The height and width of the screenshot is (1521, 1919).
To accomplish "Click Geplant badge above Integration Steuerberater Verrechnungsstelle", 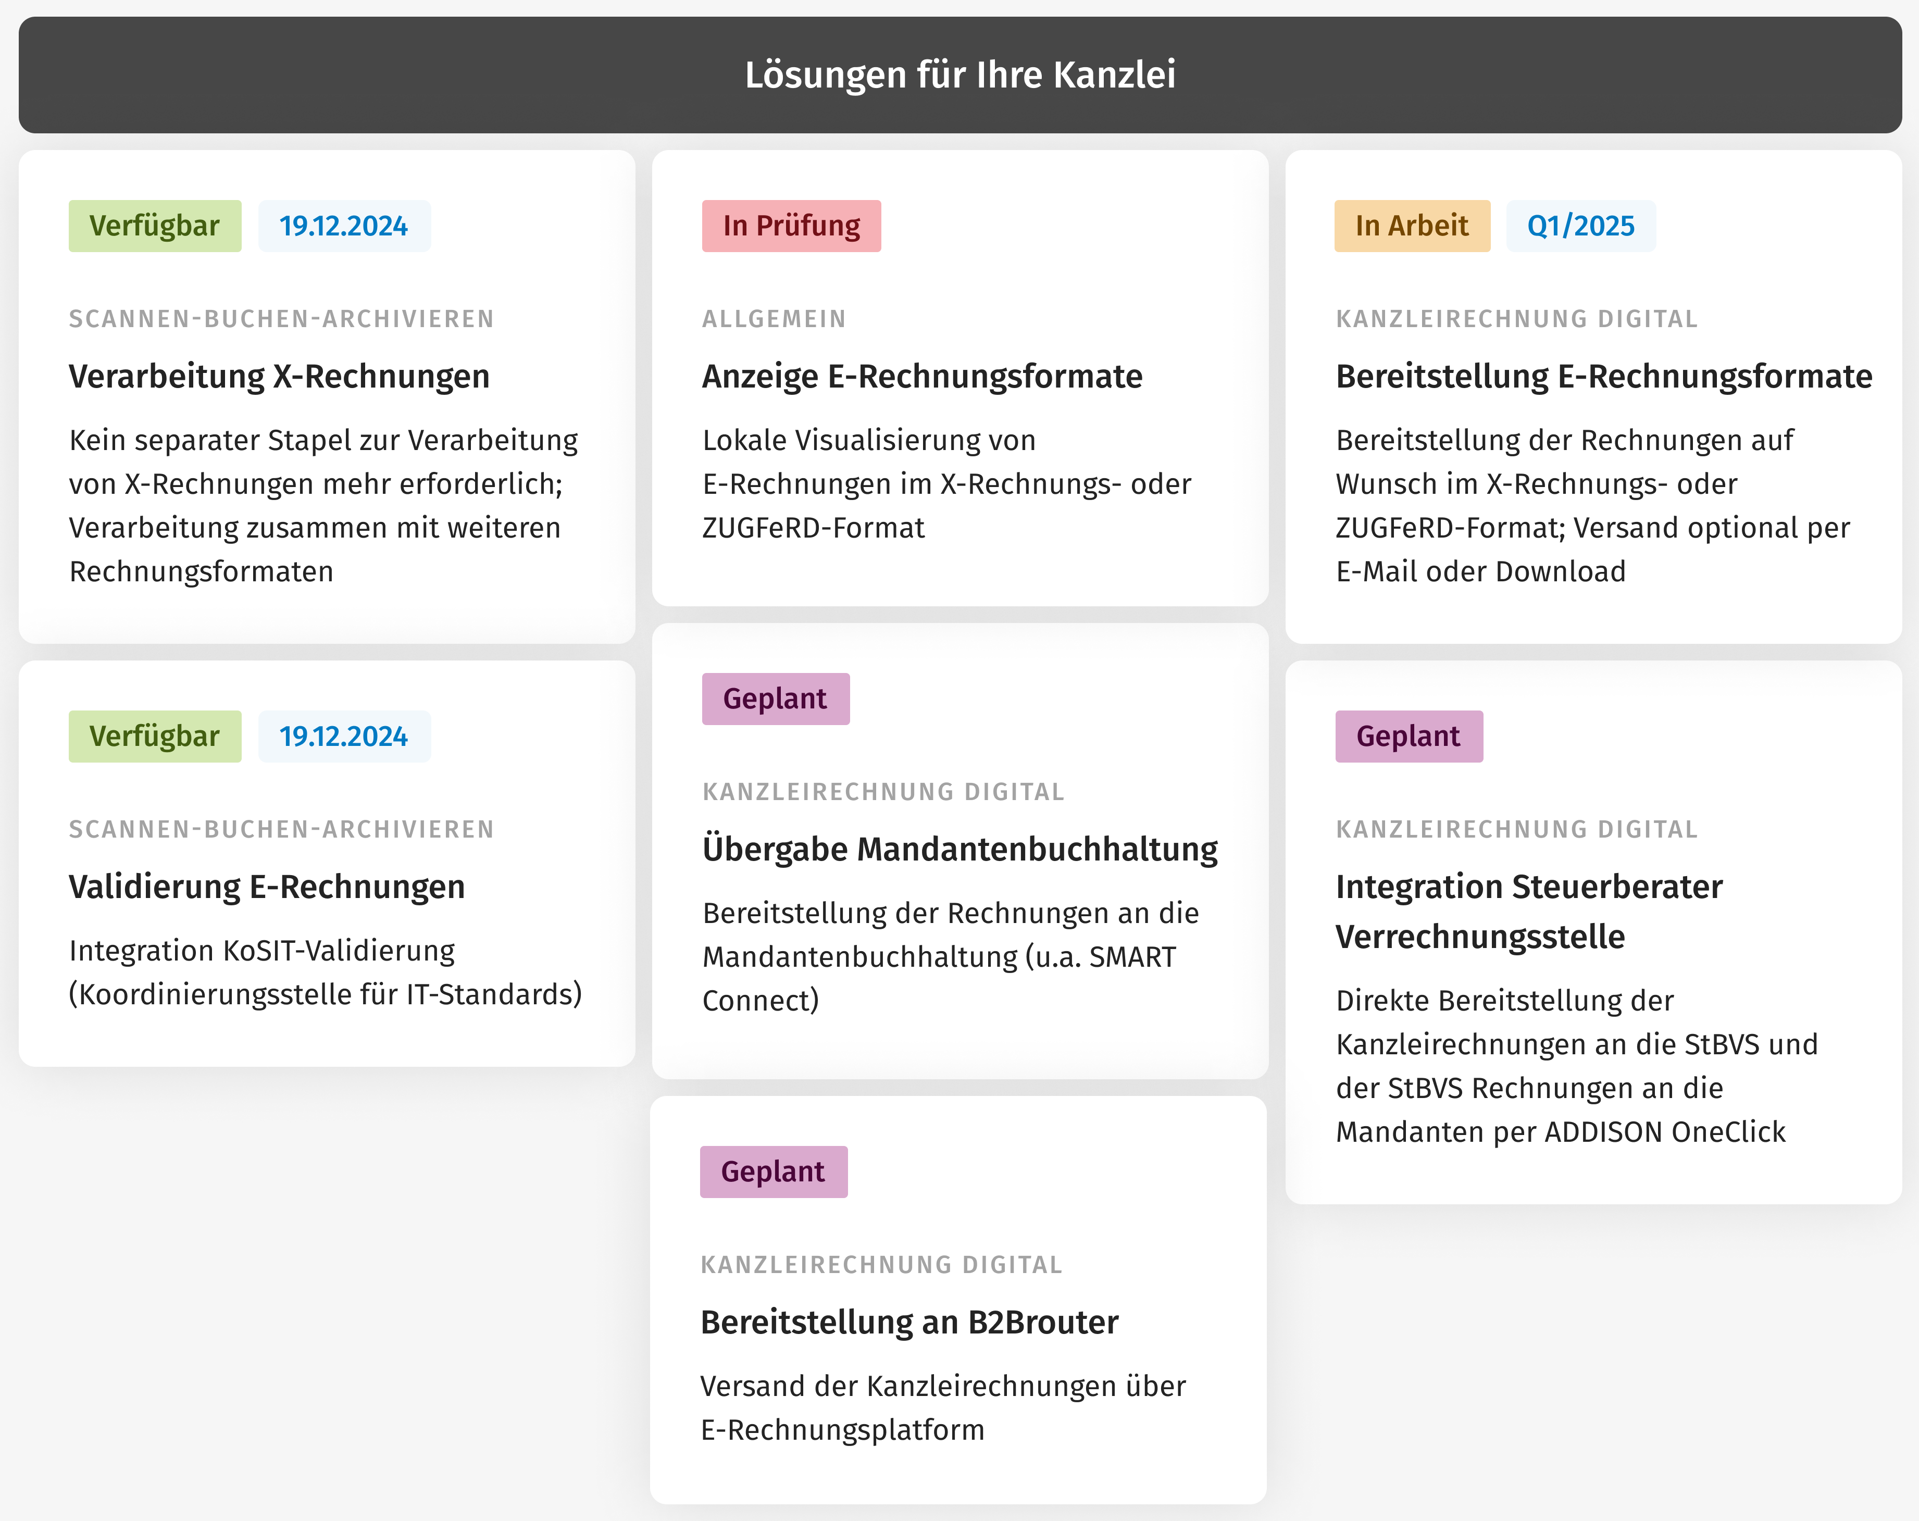I will pos(1409,736).
